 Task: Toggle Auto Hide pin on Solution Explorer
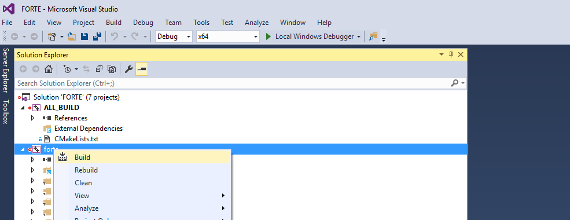coord(451,54)
